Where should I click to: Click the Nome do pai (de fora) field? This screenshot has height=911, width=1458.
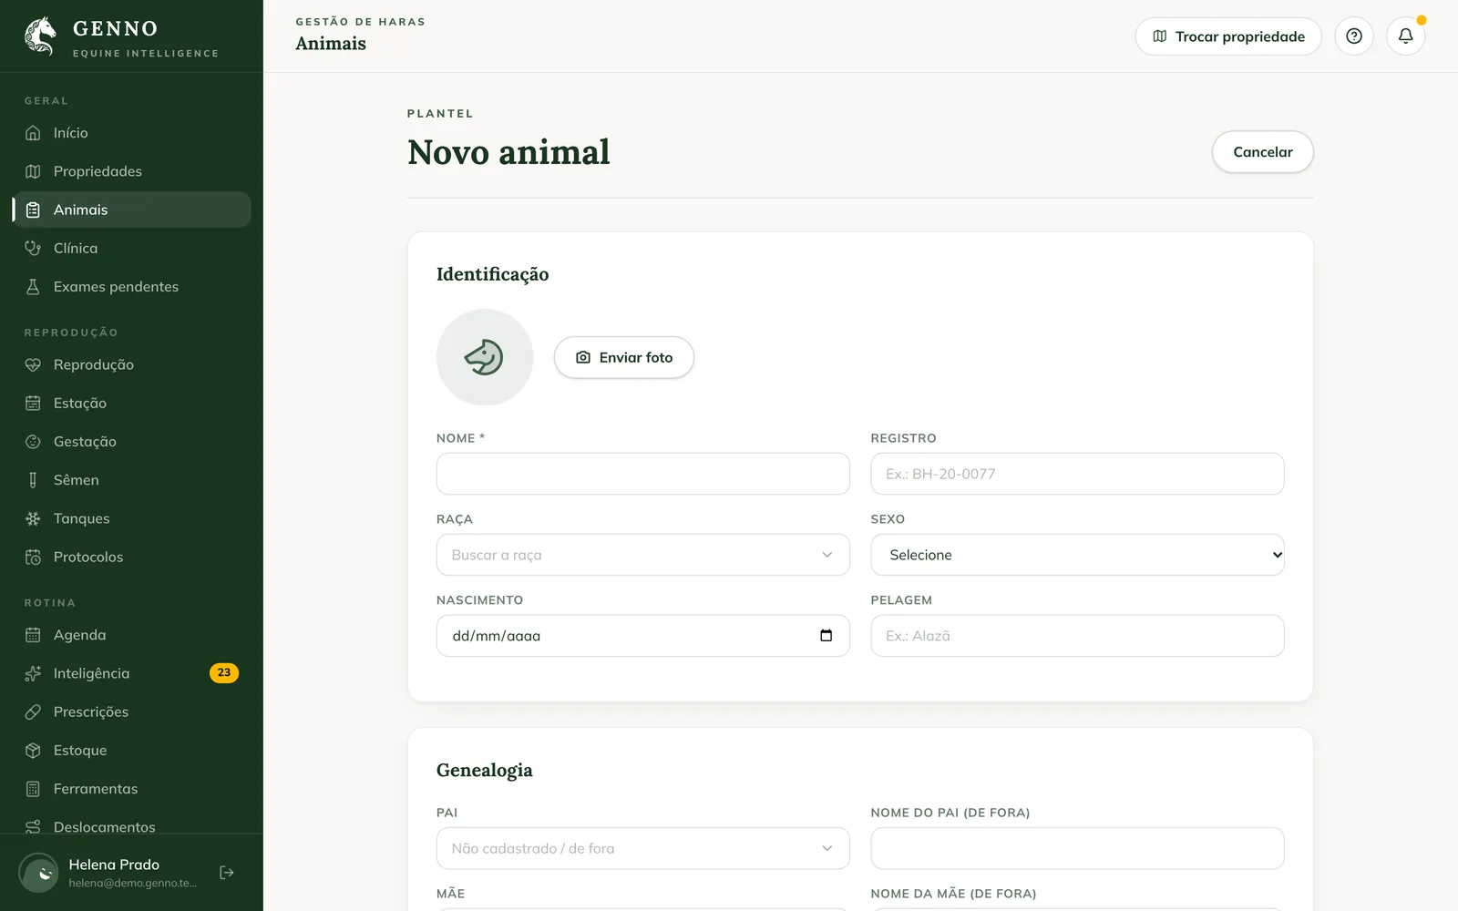click(1077, 848)
